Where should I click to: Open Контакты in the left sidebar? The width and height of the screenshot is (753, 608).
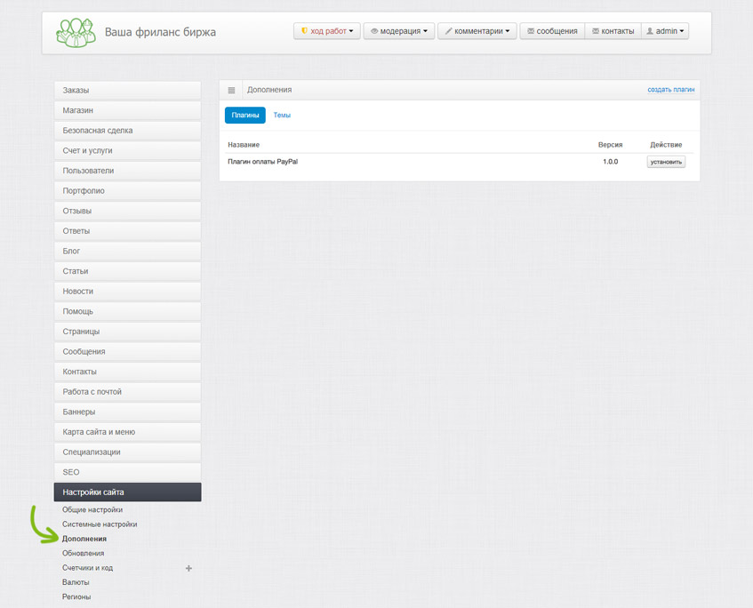coord(128,372)
